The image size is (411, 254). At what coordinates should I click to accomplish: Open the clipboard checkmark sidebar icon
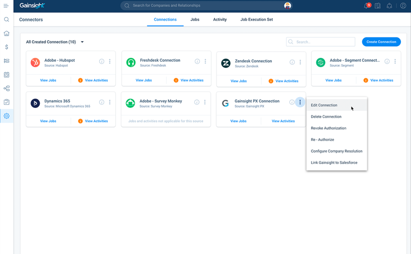(x=6, y=102)
